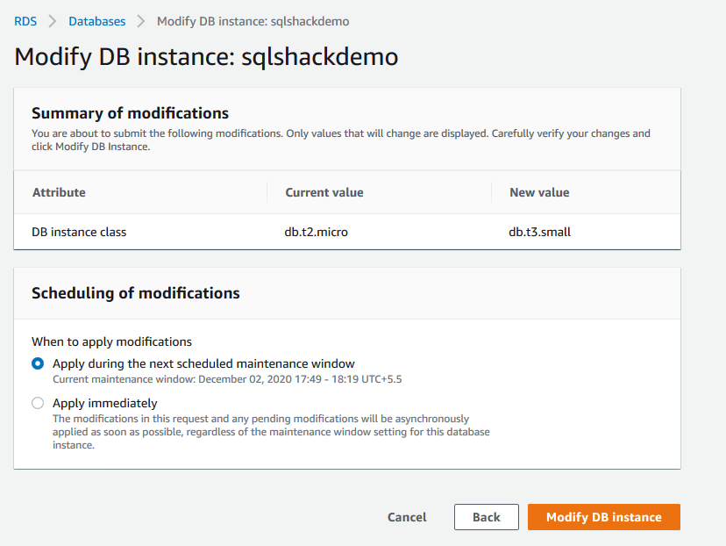Screen dimensions: 726x546
Task: Select the Apply immediately radio button
Action: (x=38, y=404)
